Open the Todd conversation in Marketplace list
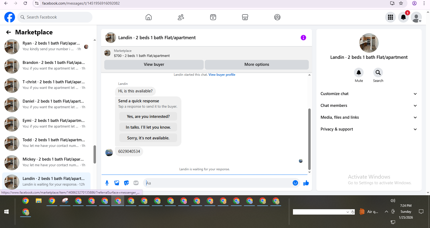 click(x=46, y=143)
